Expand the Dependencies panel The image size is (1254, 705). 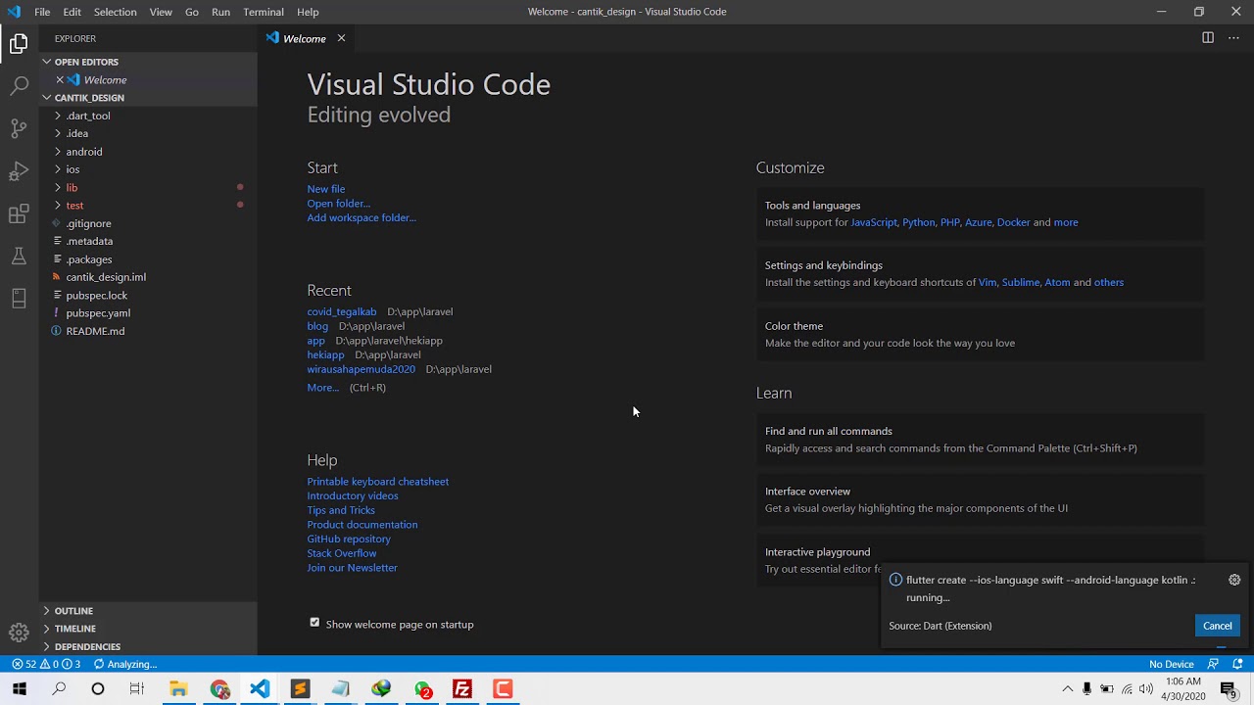tap(147, 646)
